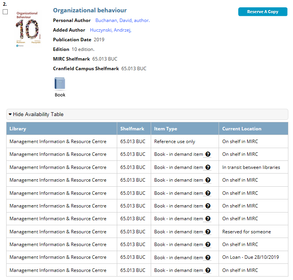This screenshot has height=280, width=293.
Task: Open the Organizational behaviour title link
Action: (x=90, y=10)
